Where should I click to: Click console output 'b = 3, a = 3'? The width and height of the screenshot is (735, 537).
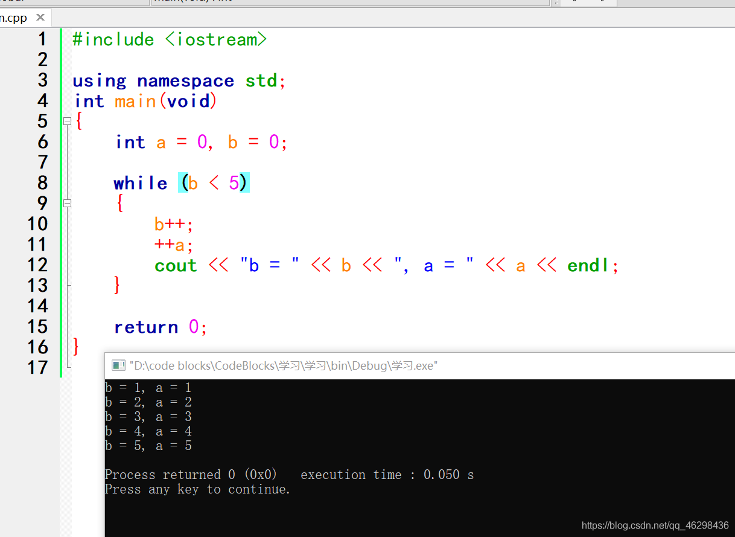[x=148, y=417]
